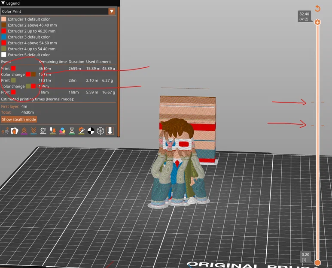Viewport: 332px width, 268px height.
Task: Click Extruder 4 up to 54.40 mm swatch
Action: click(x=3, y=48)
